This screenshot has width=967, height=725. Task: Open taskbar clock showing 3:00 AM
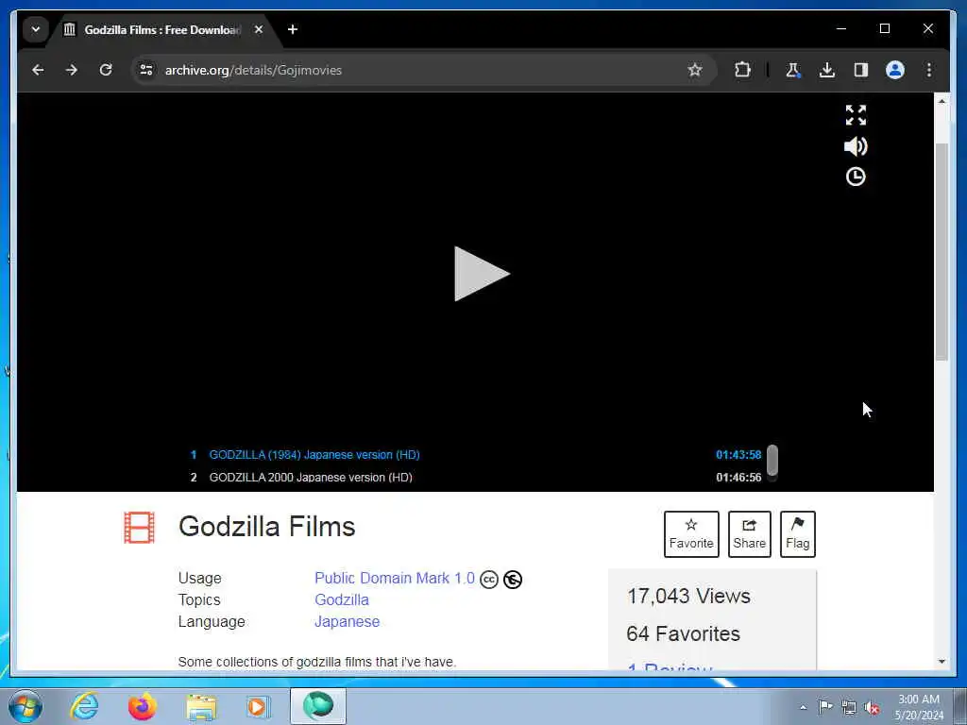[919, 707]
